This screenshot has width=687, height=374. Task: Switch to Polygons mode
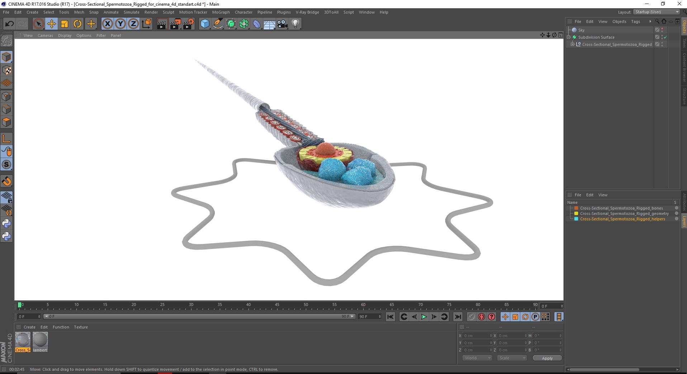click(x=6, y=122)
